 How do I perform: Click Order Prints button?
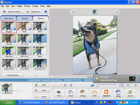(118, 94)
